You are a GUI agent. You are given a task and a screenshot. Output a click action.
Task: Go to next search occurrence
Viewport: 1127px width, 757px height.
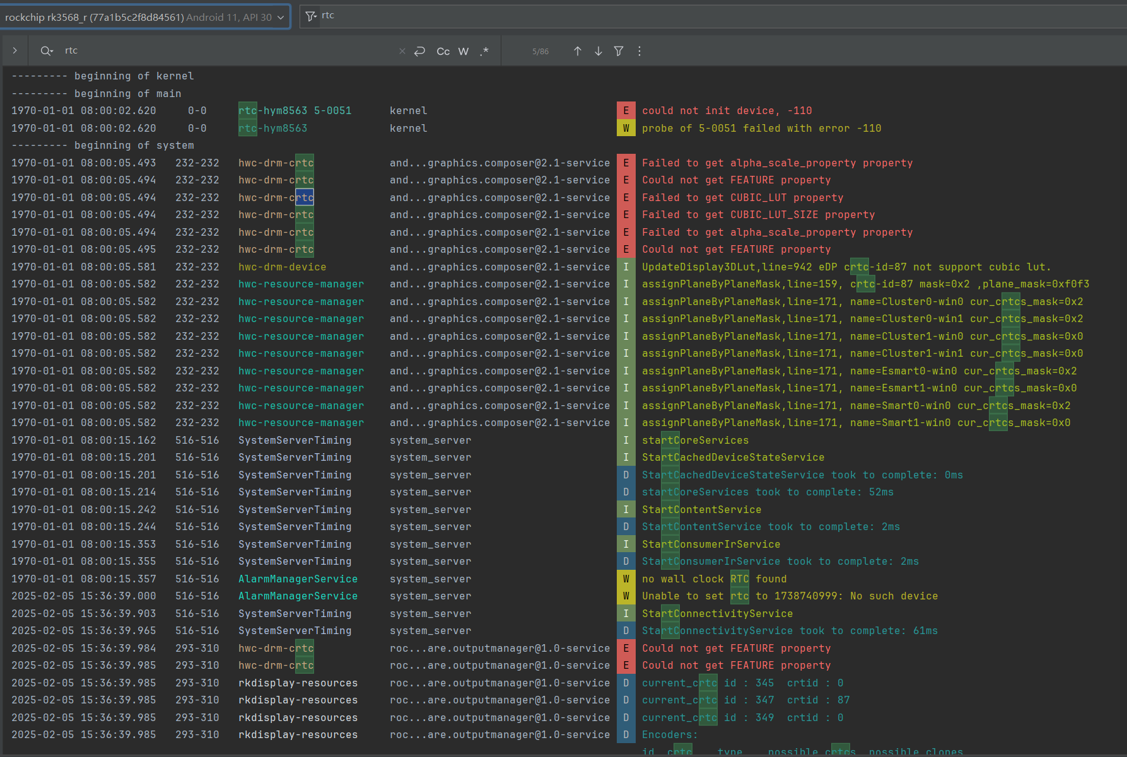599,51
